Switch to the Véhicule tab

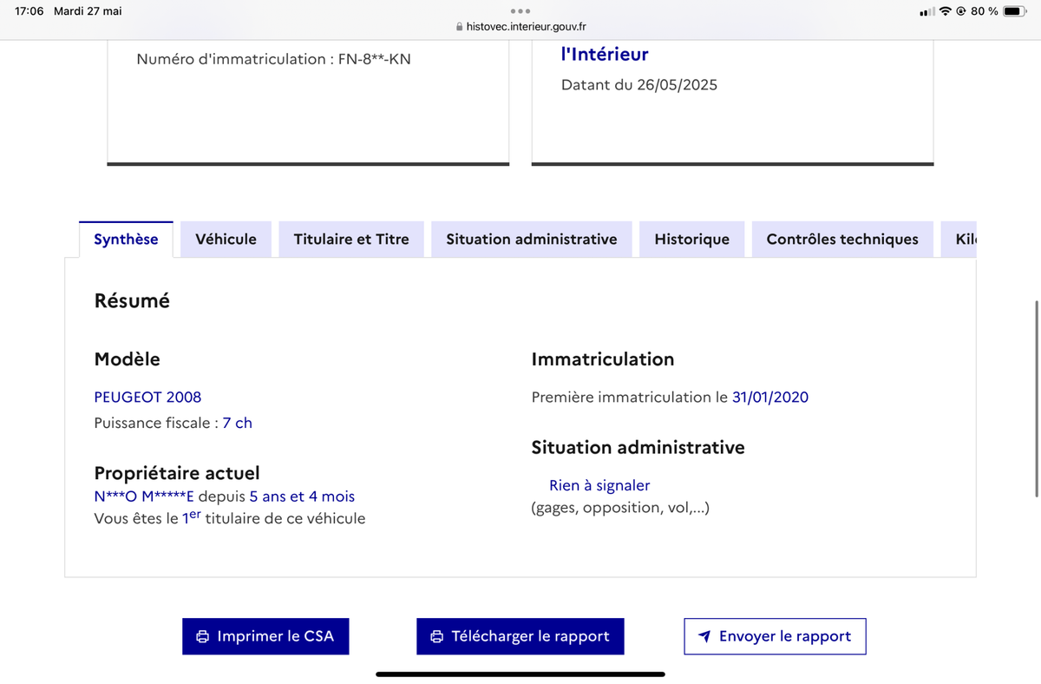point(226,240)
